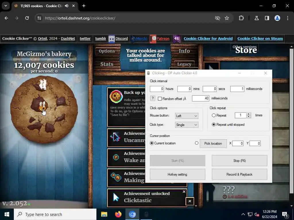Click the X coordinate input field

click(x=238, y=144)
